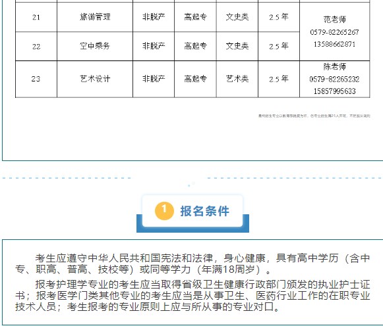
Task: Select the 艺术设计 major cell
Action: tap(95, 79)
